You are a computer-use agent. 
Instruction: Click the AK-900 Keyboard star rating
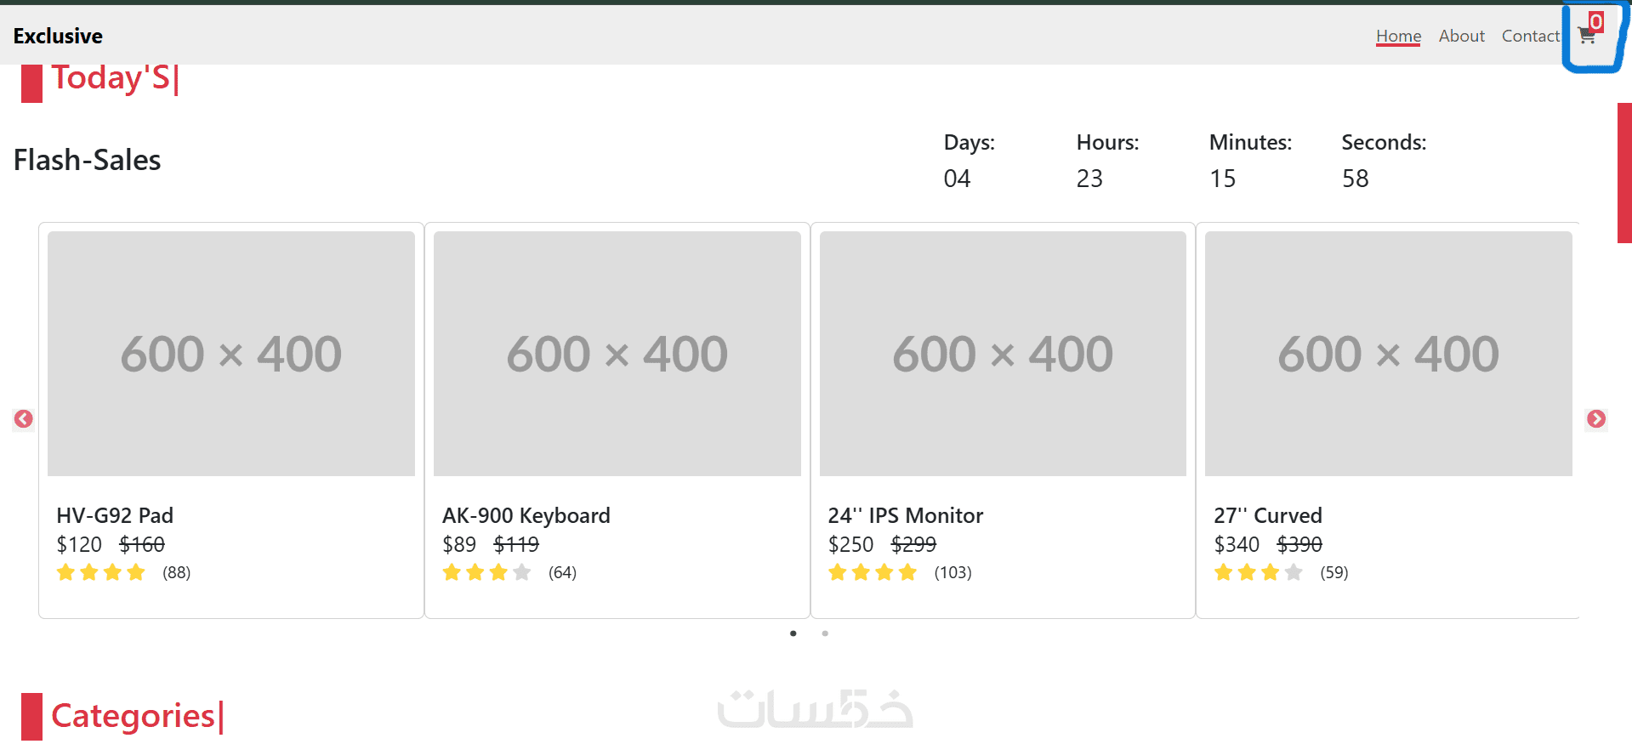[487, 572]
